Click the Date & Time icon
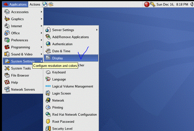Image resolution: width=194 pixels, height=131 pixels. point(48,51)
